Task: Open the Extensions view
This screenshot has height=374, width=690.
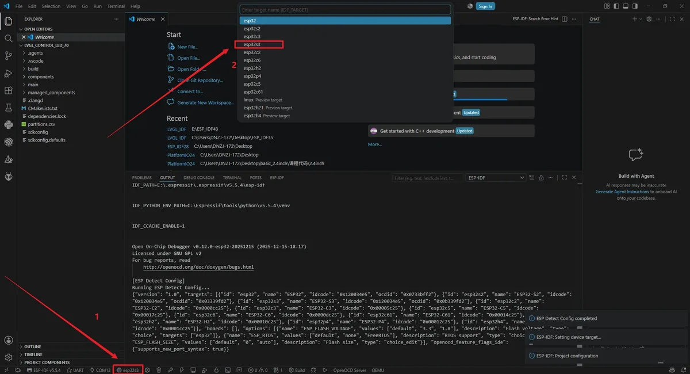Action: [x=8, y=90]
